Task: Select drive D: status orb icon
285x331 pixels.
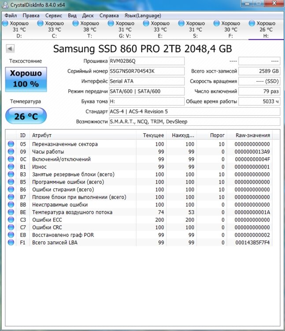Action: (5, 23)
